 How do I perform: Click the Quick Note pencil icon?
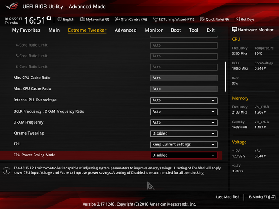[x=202, y=19]
